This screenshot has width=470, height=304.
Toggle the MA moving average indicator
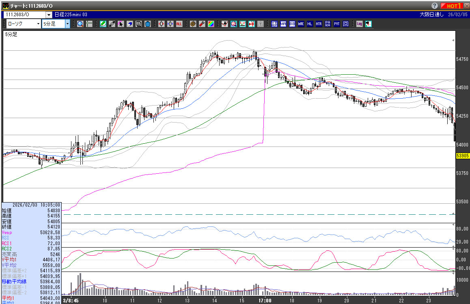tap(283, 24)
